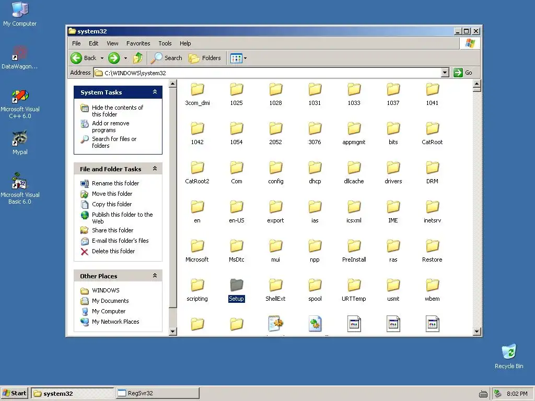Select the spool folder
The width and height of the screenshot is (535, 401).
tap(315, 290)
